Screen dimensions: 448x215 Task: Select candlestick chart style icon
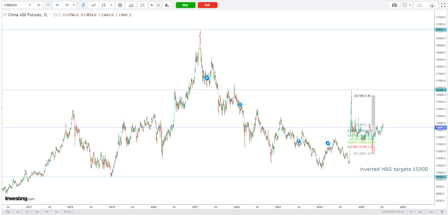83,5
